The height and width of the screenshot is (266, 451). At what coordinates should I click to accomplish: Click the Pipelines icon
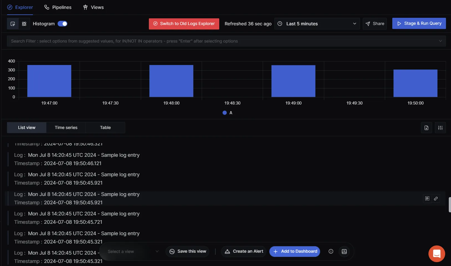(47, 7)
